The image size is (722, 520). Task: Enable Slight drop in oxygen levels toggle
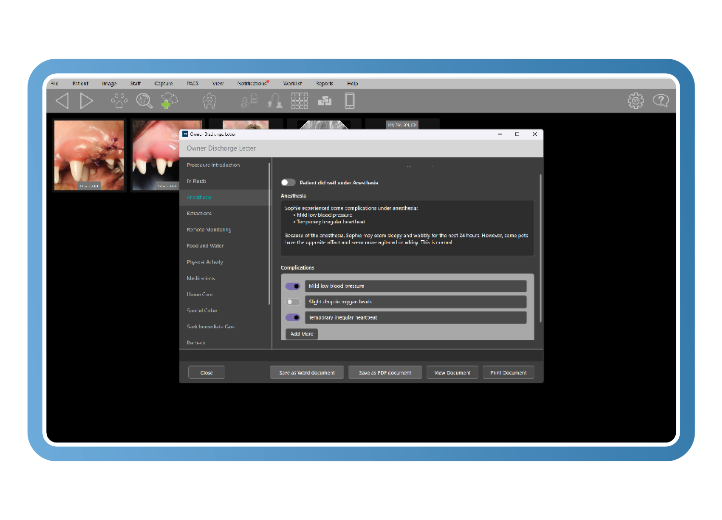[x=293, y=302]
